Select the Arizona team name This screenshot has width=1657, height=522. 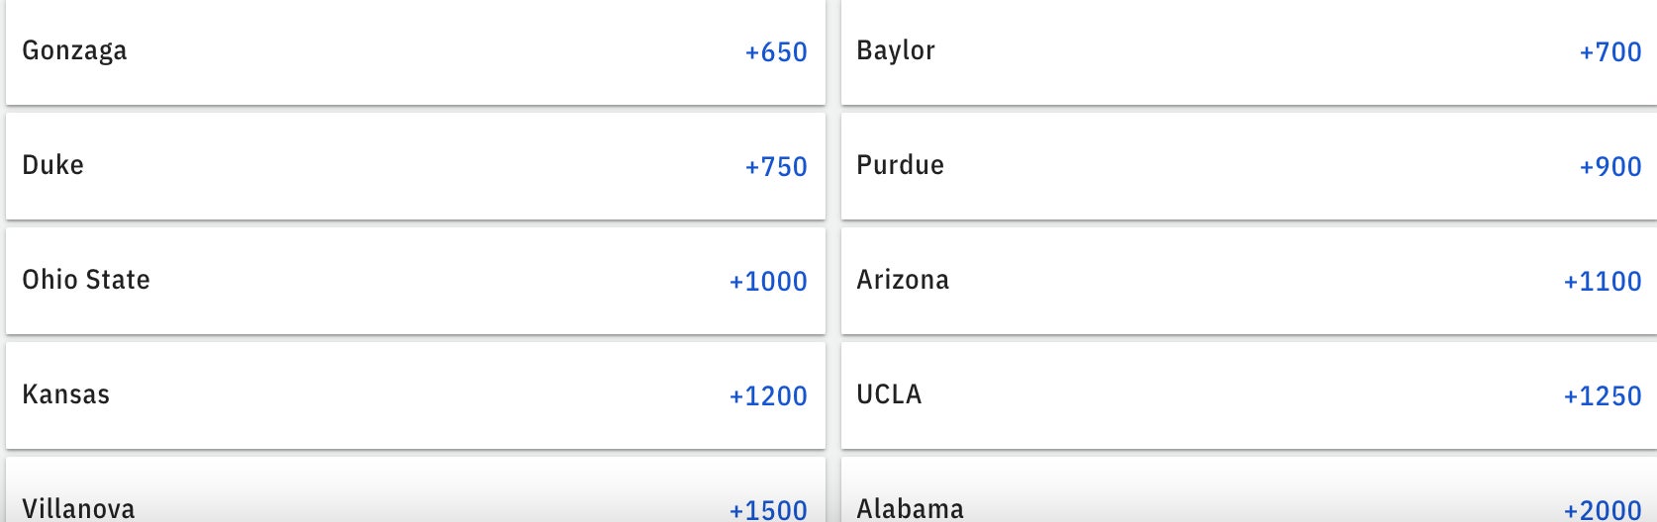[x=903, y=280]
